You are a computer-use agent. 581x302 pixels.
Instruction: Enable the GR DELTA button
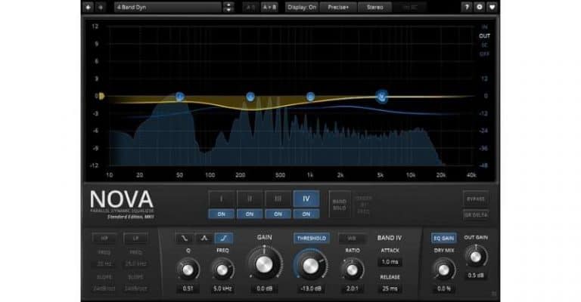coord(476,214)
